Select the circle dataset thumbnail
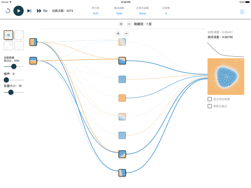The width and height of the screenshot is (251, 188). tap(8, 35)
